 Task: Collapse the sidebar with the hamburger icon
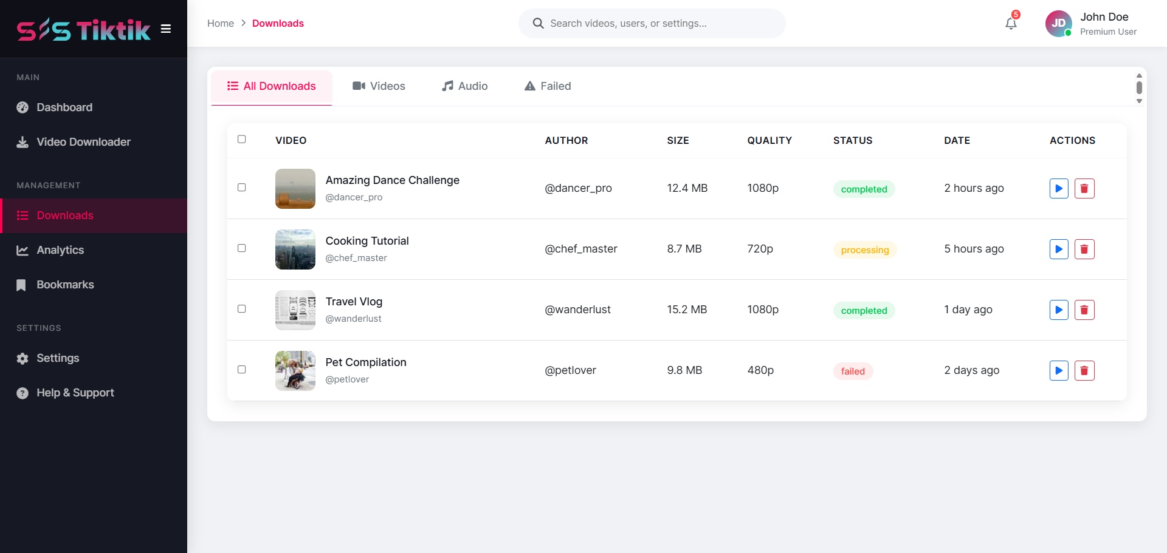click(x=165, y=29)
